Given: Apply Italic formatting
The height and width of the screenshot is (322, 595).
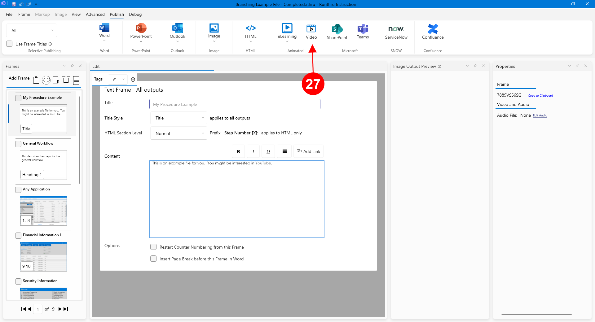Looking at the screenshot, I should point(253,151).
